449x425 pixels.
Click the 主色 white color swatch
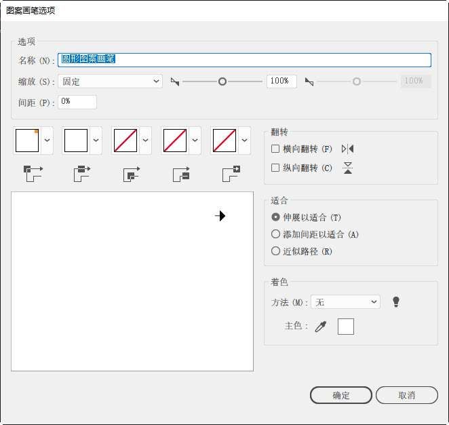(x=346, y=327)
